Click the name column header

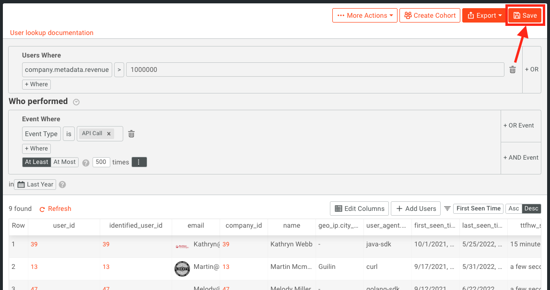[x=292, y=225]
